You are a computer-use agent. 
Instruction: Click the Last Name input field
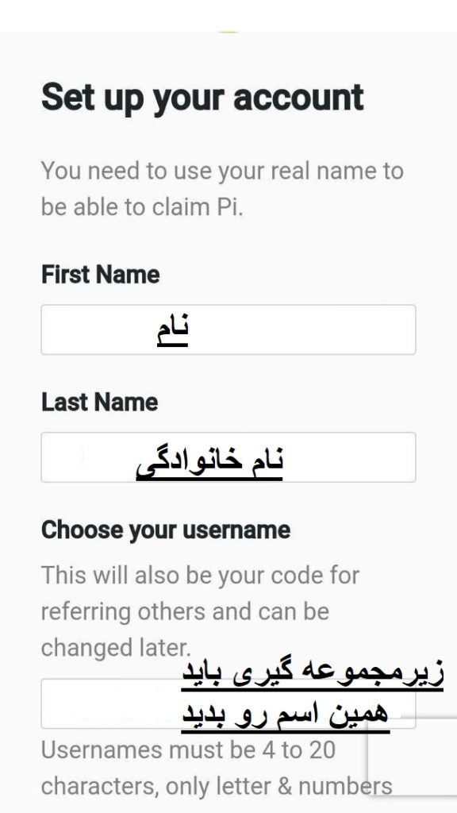[x=228, y=457]
